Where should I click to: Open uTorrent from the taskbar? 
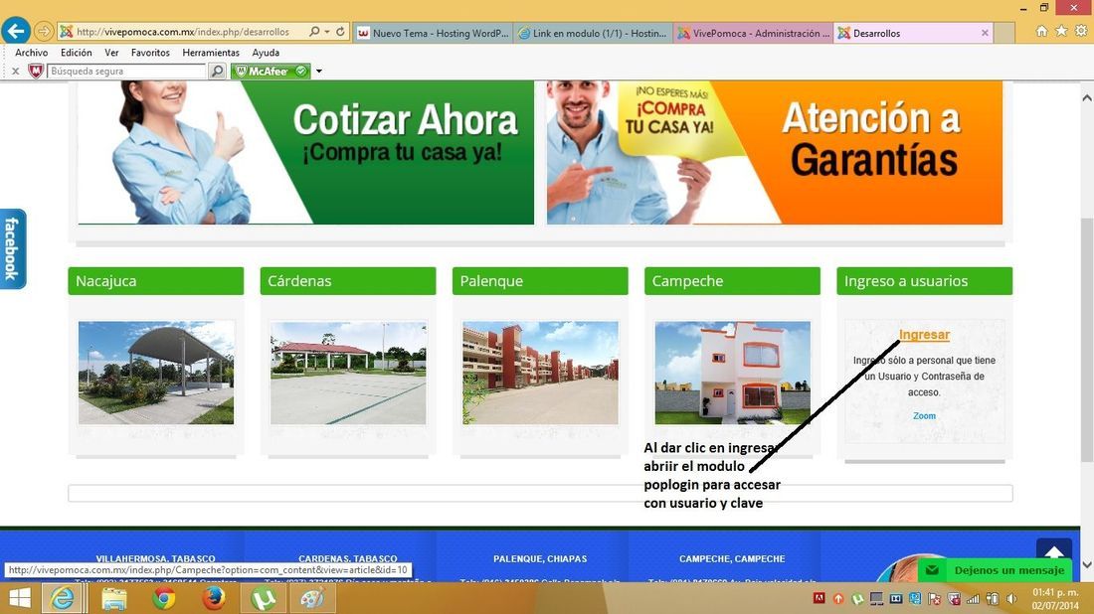coord(263,599)
